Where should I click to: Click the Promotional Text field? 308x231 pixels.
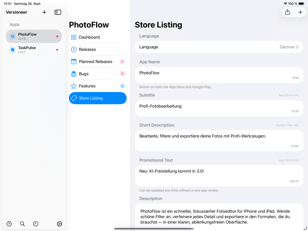pyautogui.click(x=219, y=176)
